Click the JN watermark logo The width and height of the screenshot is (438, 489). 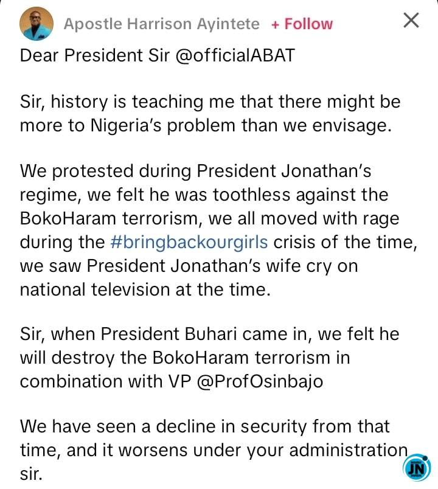[417, 467]
